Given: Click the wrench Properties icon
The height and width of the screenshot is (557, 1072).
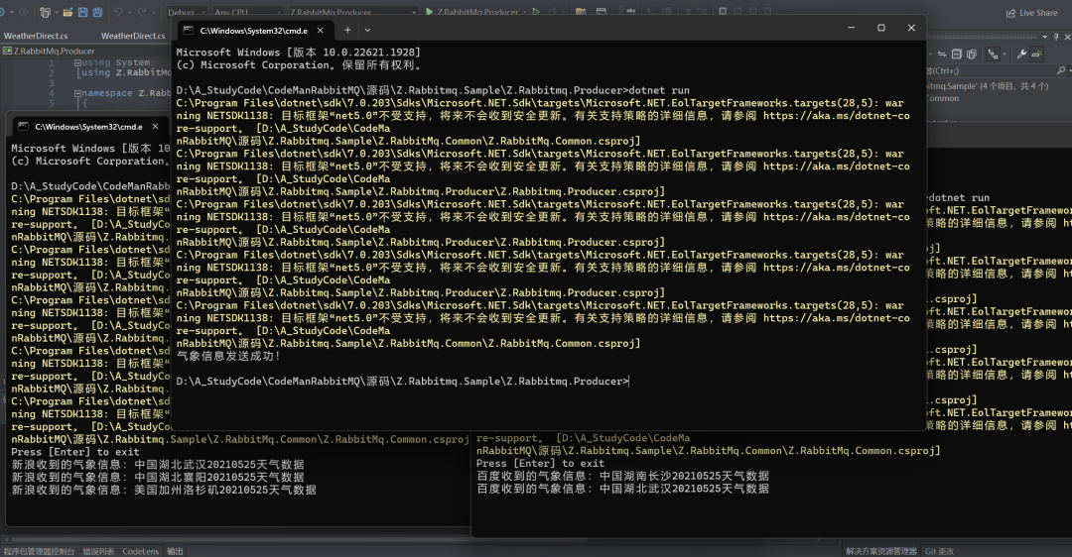Looking at the screenshot, I should pos(1021,54).
